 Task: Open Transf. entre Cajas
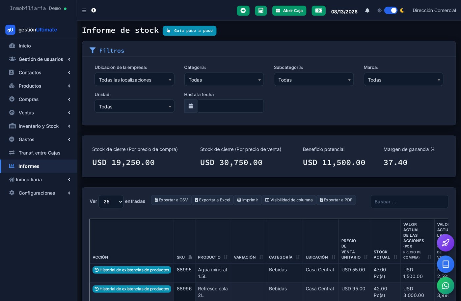[39, 153]
